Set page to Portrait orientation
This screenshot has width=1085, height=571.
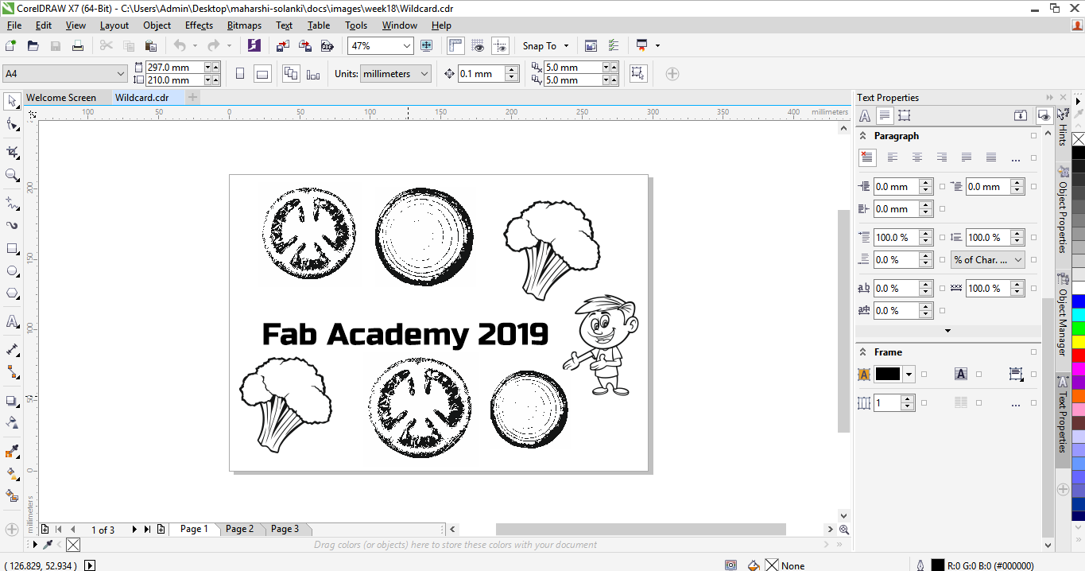click(240, 74)
